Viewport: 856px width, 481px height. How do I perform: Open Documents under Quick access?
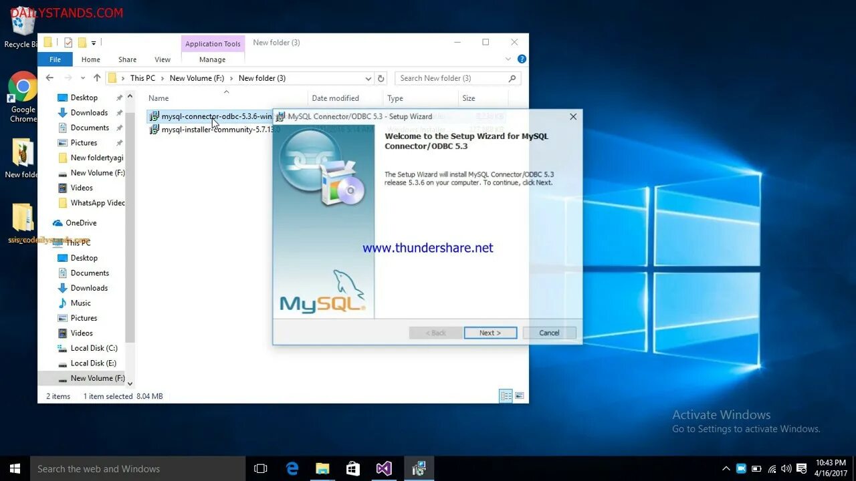(x=90, y=128)
